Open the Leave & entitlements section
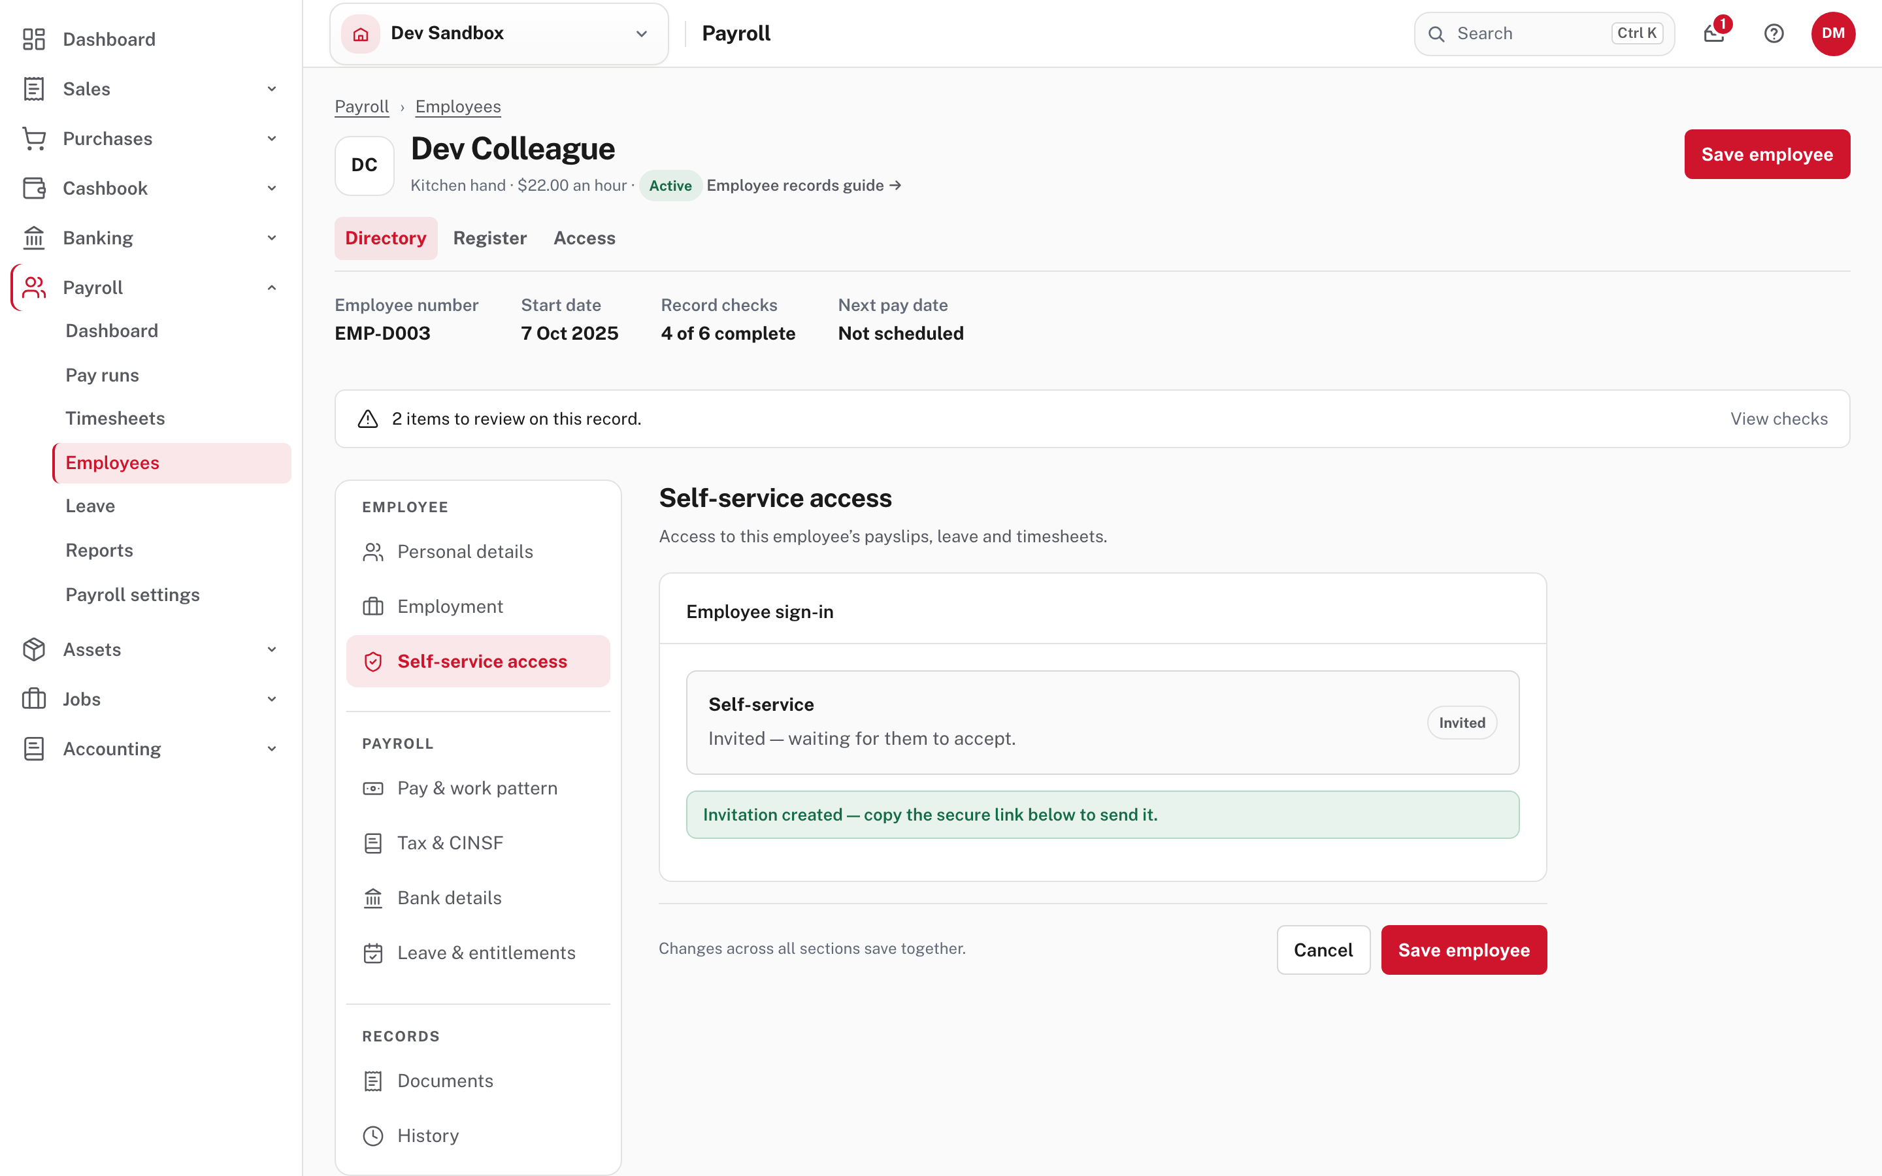Viewport: 1882px width, 1176px height. tap(478, 953)
